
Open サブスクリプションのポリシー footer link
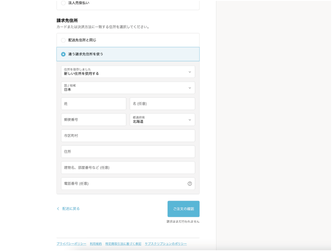pyautogui.click(x=166, y=244)
